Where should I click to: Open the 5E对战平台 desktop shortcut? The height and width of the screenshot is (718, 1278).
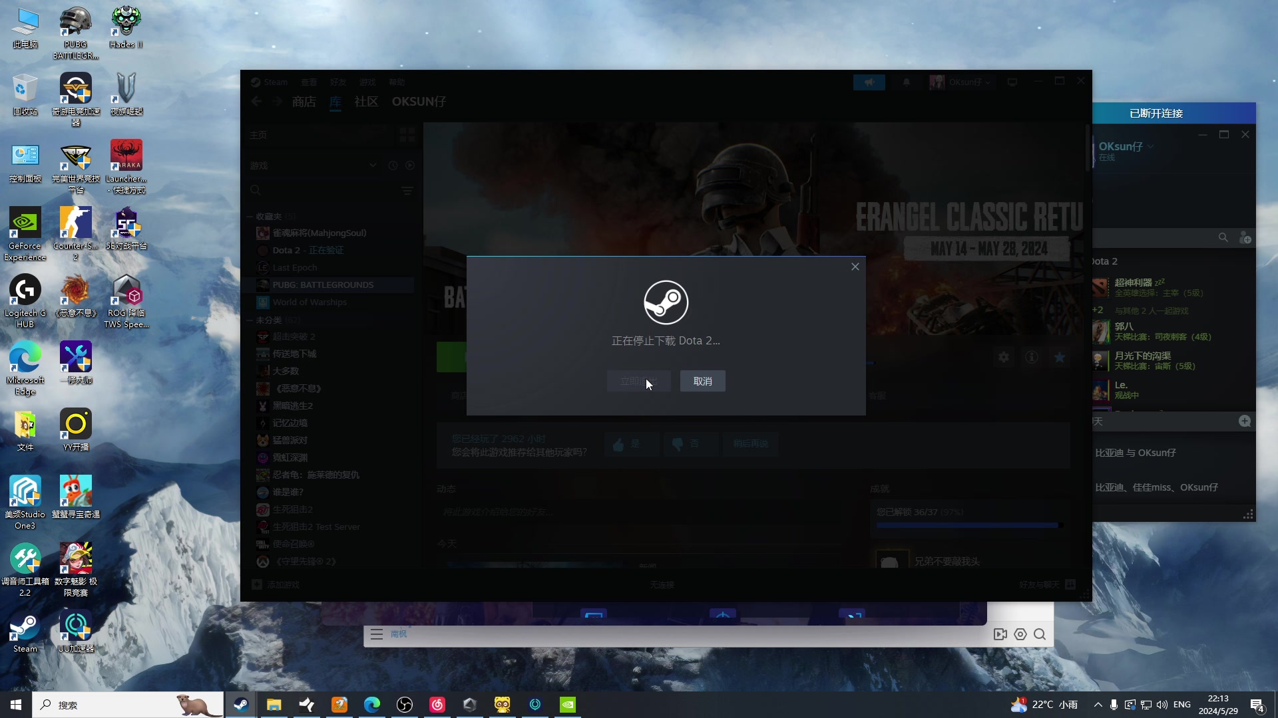coord(126,228)
